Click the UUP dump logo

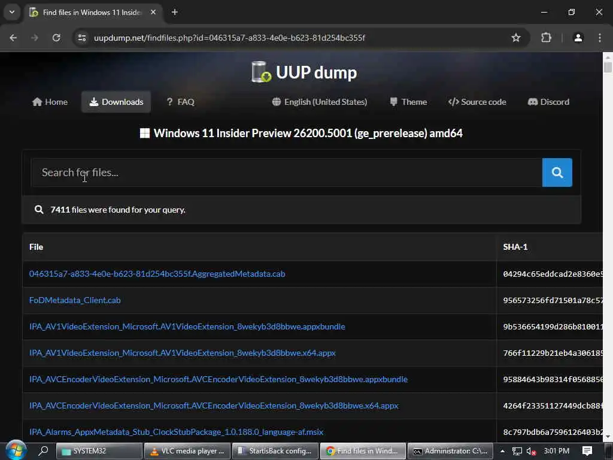click(304, 72)
